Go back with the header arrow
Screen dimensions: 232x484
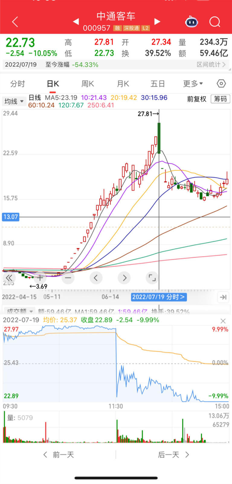pos(15,22)
